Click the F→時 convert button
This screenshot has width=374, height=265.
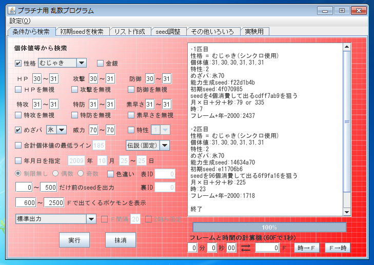[x=338, y=248]
